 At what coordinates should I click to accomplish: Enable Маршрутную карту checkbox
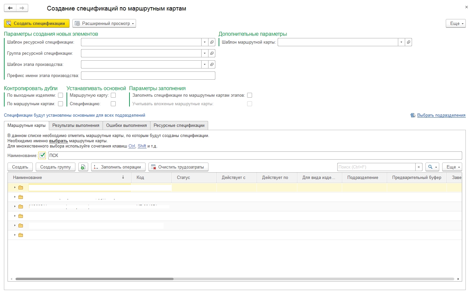tap(113, 95)
